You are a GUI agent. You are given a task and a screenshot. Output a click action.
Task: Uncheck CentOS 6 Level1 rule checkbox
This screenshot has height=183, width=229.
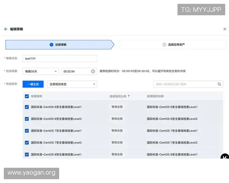point(27,107)
